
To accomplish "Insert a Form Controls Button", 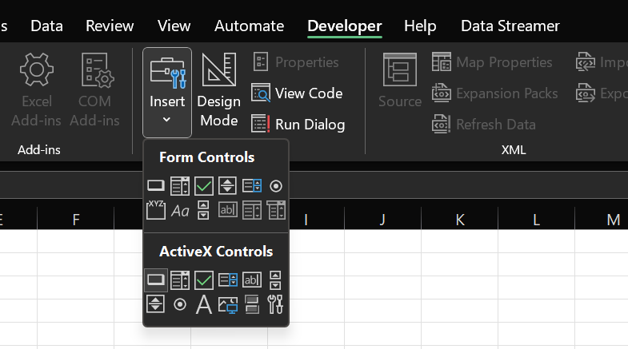I will 156,186.
